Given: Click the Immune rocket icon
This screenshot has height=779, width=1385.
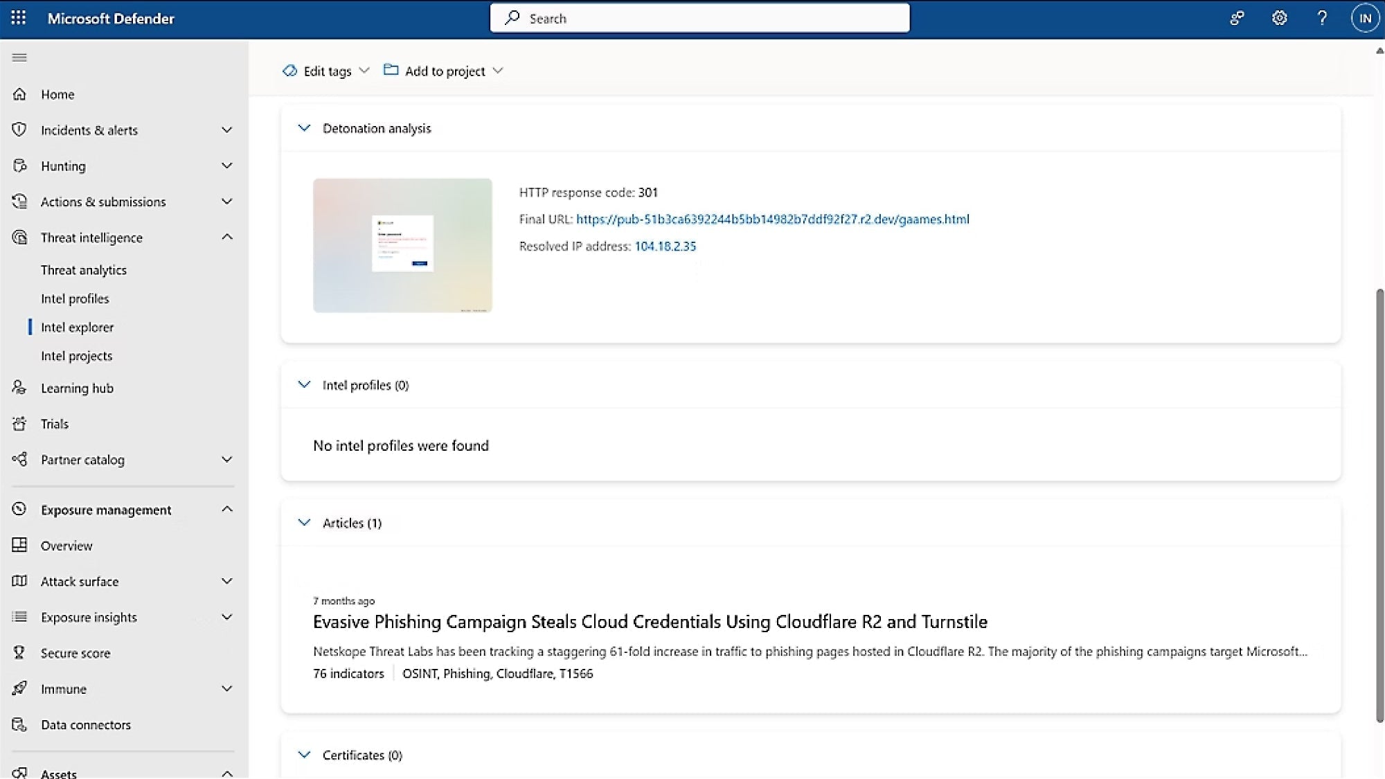Looking at the screenshot, I should [x=19, y=688].
